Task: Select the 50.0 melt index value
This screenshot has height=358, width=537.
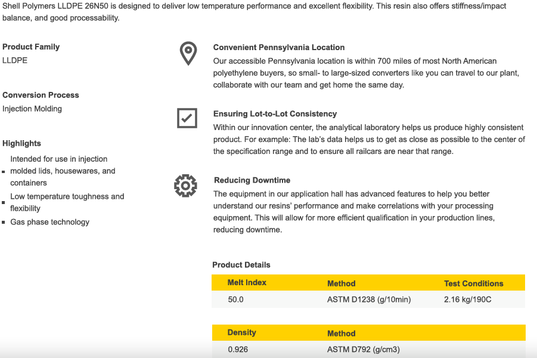Action: point(235,300)
